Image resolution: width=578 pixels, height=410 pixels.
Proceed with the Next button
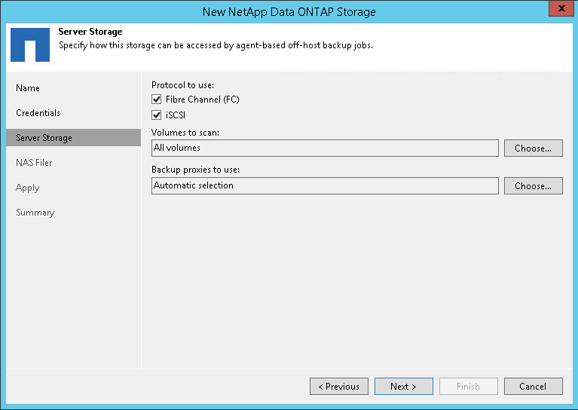403,387
